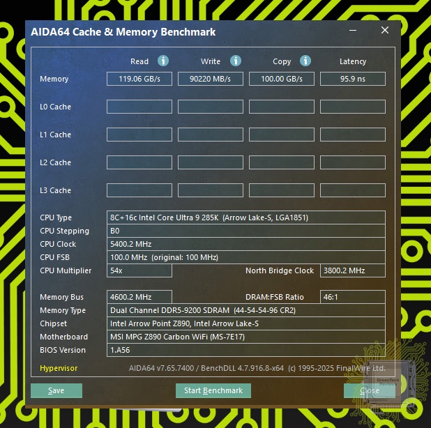
Task: Click the L0 Cache row label
Action: (55, 107)
